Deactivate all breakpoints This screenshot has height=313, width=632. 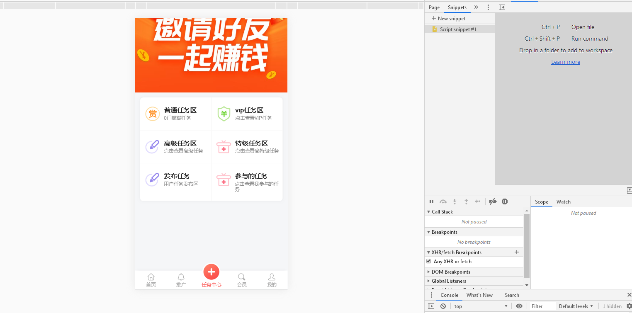pos(493,201)
